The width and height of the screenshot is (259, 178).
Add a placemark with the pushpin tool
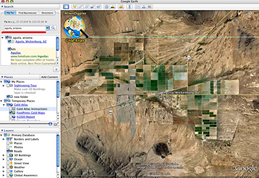pos(74,7)
